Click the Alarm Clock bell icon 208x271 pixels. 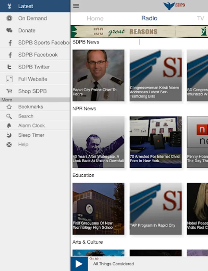(9, 126)
